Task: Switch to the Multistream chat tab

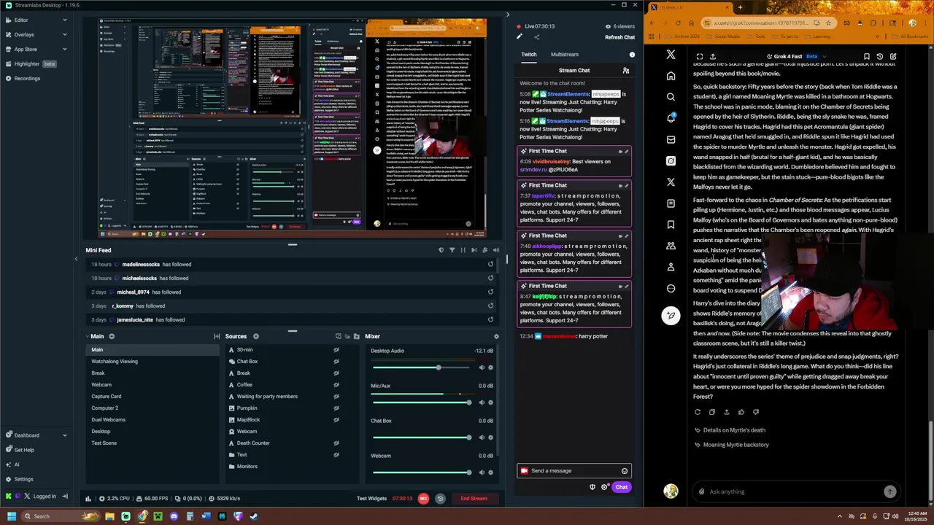Action: (x=565, y=55)
